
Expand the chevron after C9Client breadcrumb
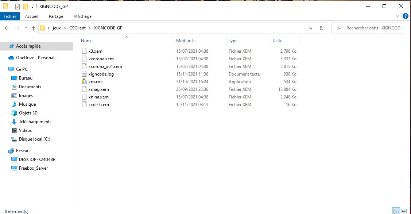point(90,28)
